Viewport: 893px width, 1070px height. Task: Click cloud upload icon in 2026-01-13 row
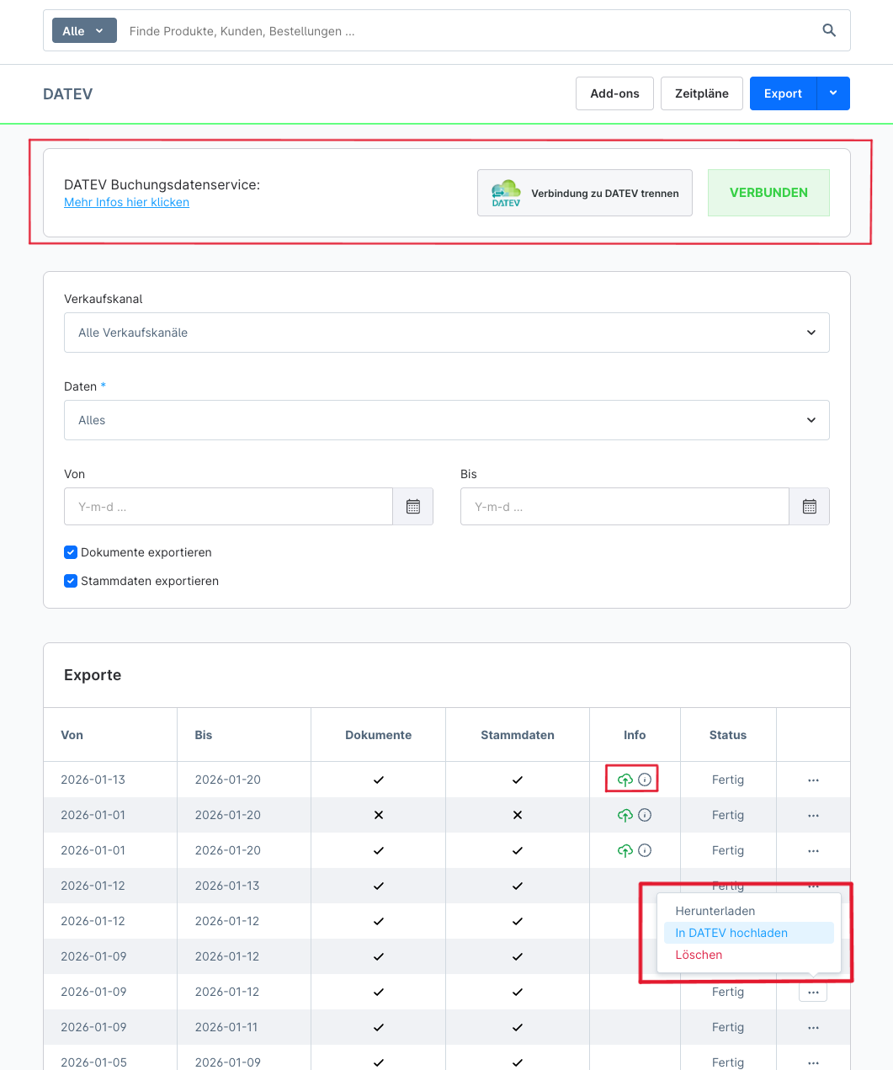coord(625,780)
